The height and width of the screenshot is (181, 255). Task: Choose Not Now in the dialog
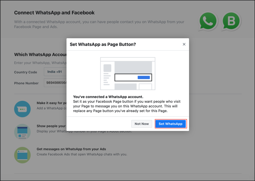142,124
